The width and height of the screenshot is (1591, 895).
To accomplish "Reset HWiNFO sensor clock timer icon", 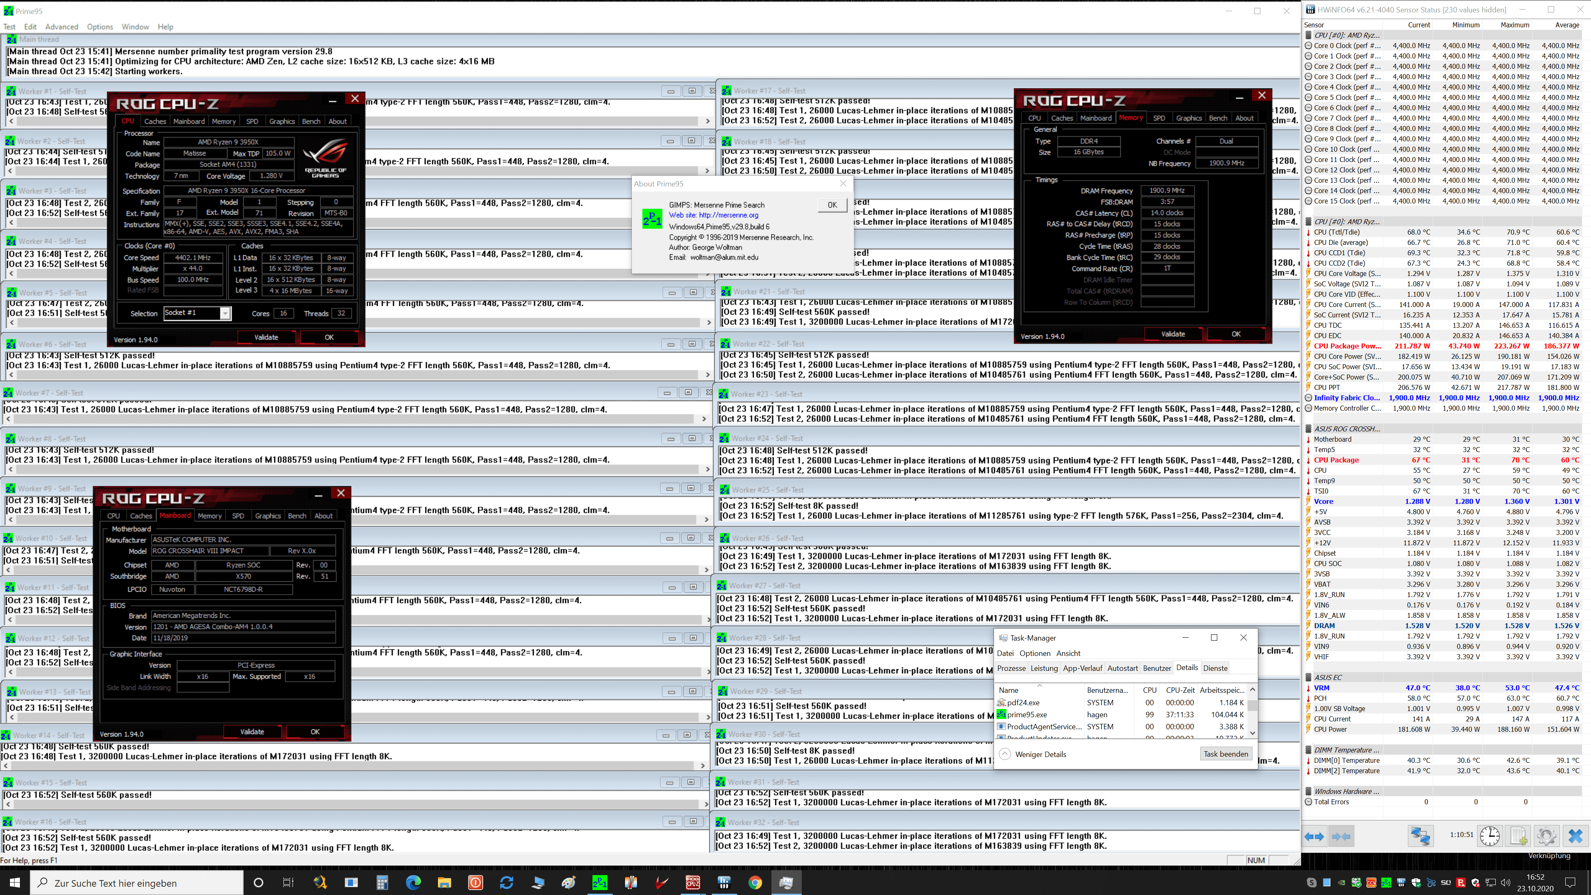I will 1490,836.
